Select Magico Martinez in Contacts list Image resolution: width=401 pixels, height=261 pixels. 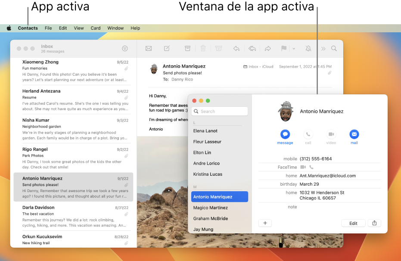tap(211, 208)
